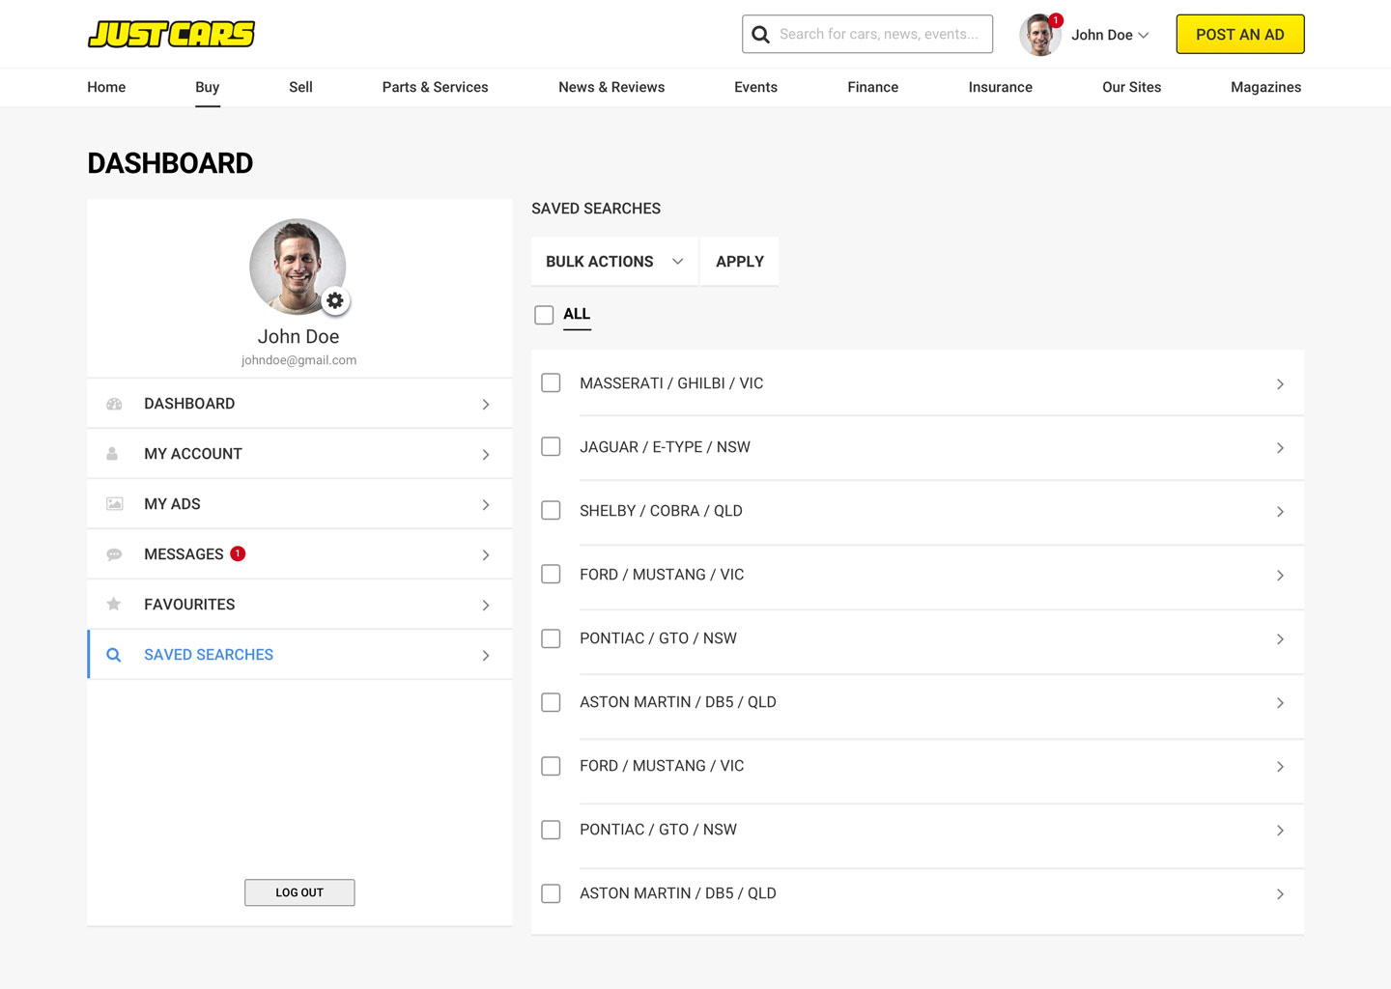Tick the second Pontiac / GTO / NSW checkbox

point(551,830)
